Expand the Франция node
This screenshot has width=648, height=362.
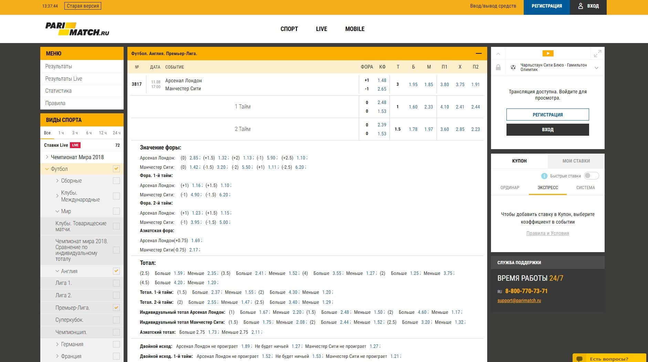pyautogui.click(x=57, y=356)
